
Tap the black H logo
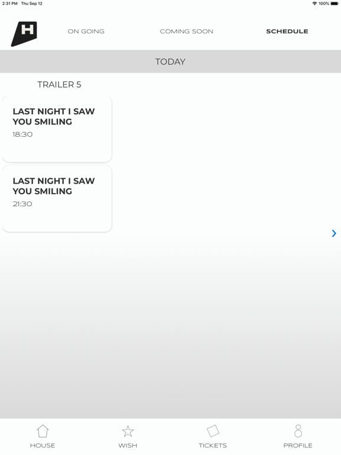click(x=24, y=34)
